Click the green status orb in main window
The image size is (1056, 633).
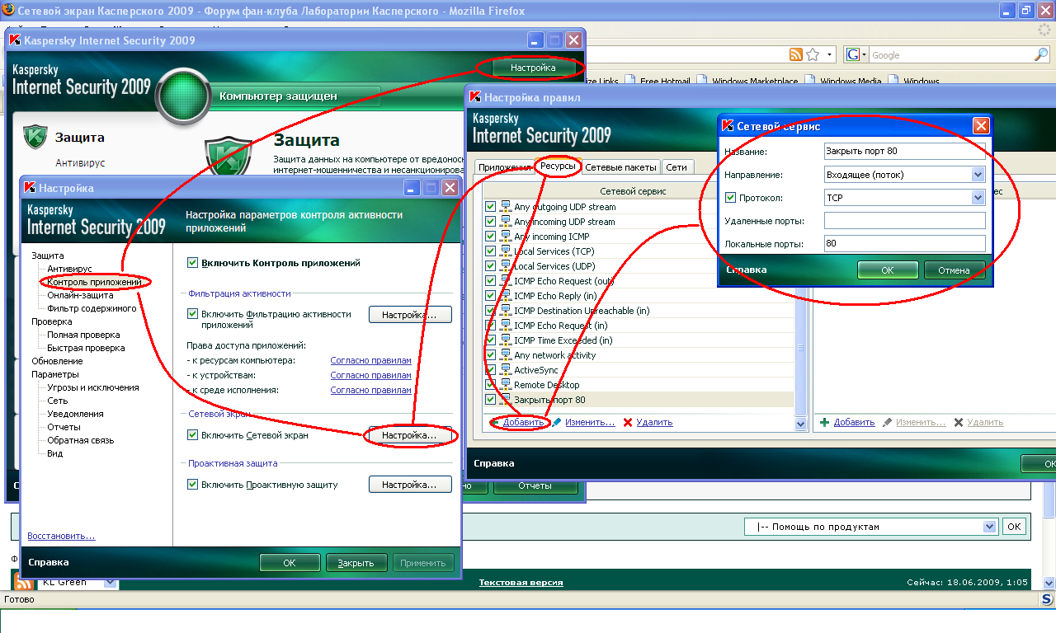point(184,96)
